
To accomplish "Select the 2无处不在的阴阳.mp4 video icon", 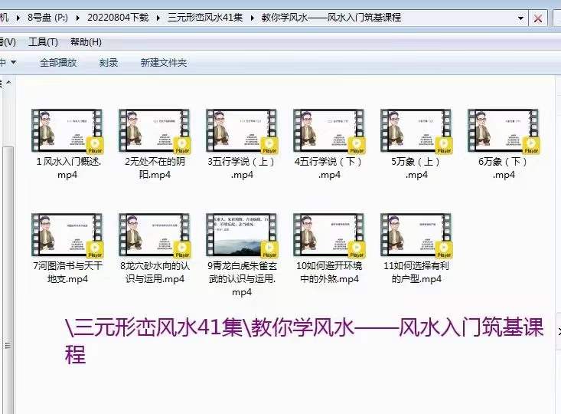I will tap(155, 132).
